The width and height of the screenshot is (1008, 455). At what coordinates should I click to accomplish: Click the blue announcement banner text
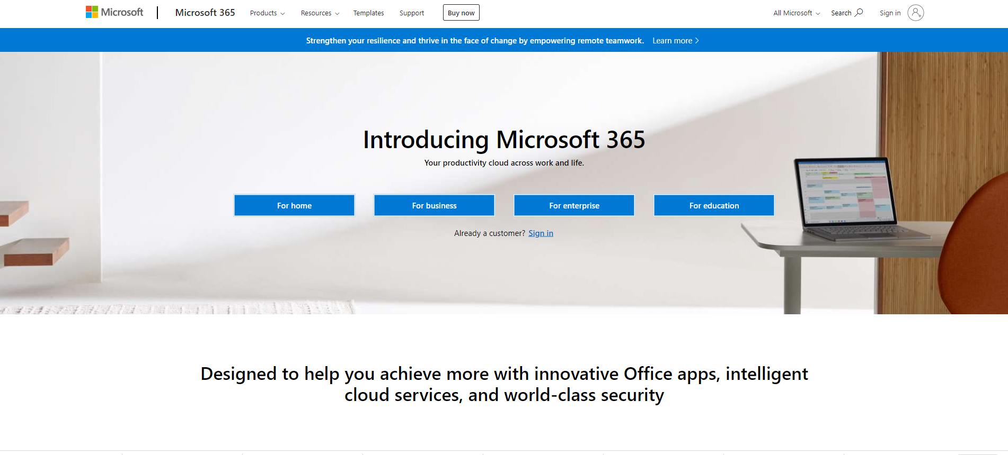click(474, 40)
